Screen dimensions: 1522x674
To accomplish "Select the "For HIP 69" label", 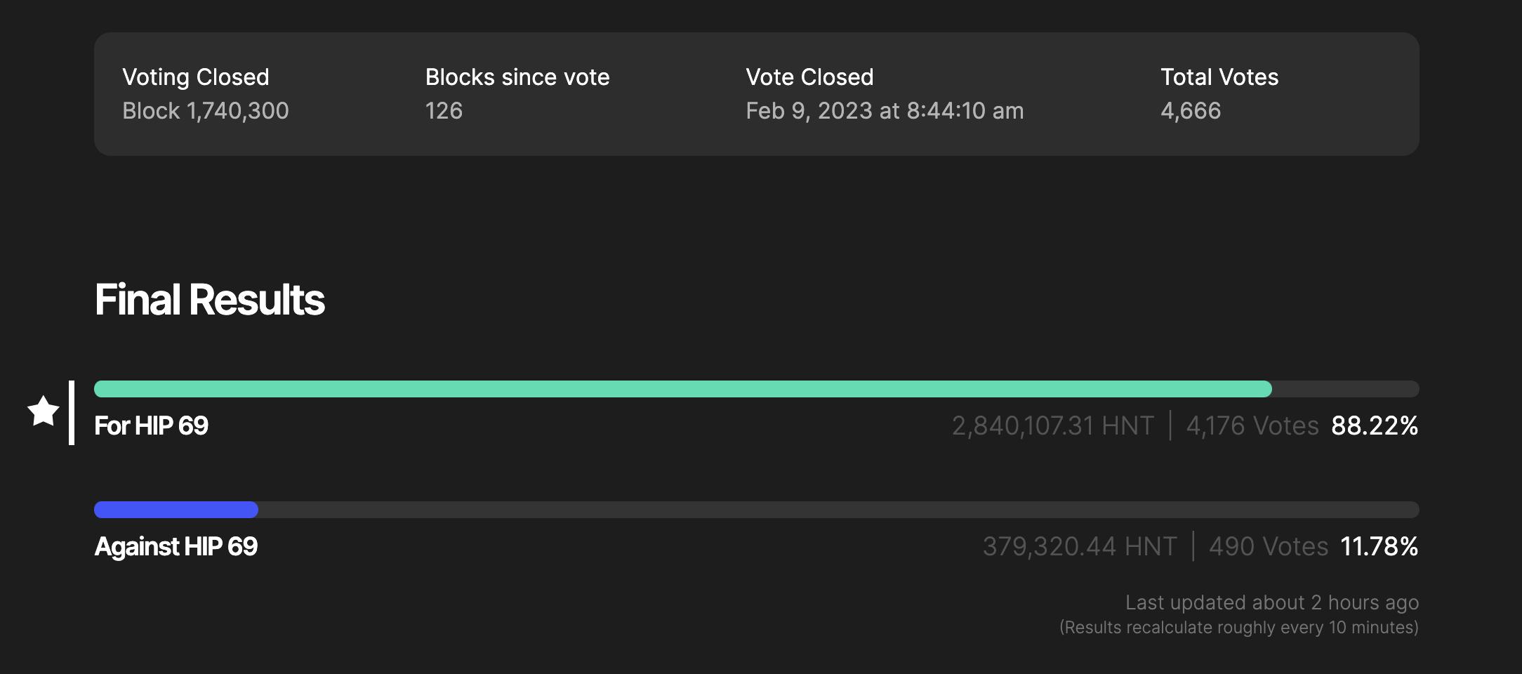I will 151,425.
